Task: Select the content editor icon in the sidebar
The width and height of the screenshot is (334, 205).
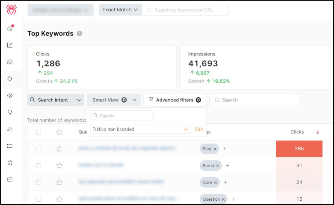Action: pos(10,45)
